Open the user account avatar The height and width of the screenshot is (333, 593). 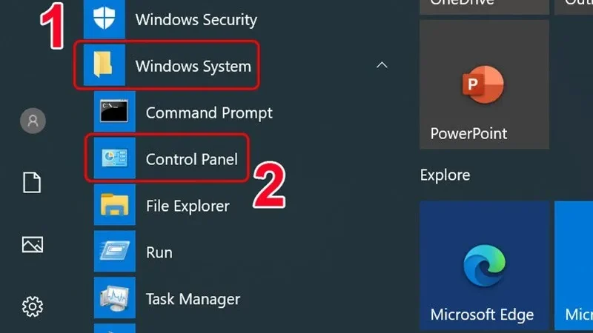click(x=33, y=121)
